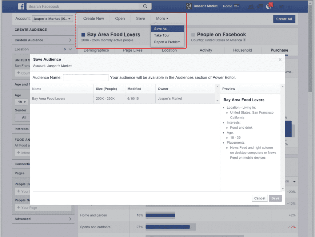The image size is (315, 237).
Task: Open the More dropdown menu
Action: point(162,18)
